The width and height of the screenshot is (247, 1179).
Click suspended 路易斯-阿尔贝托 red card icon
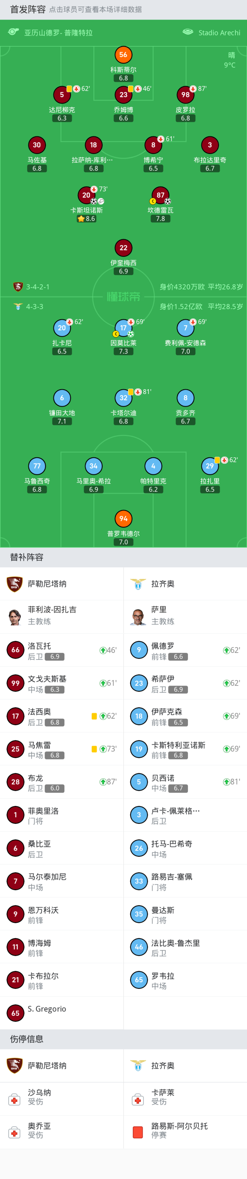[x=138, y=1132]
